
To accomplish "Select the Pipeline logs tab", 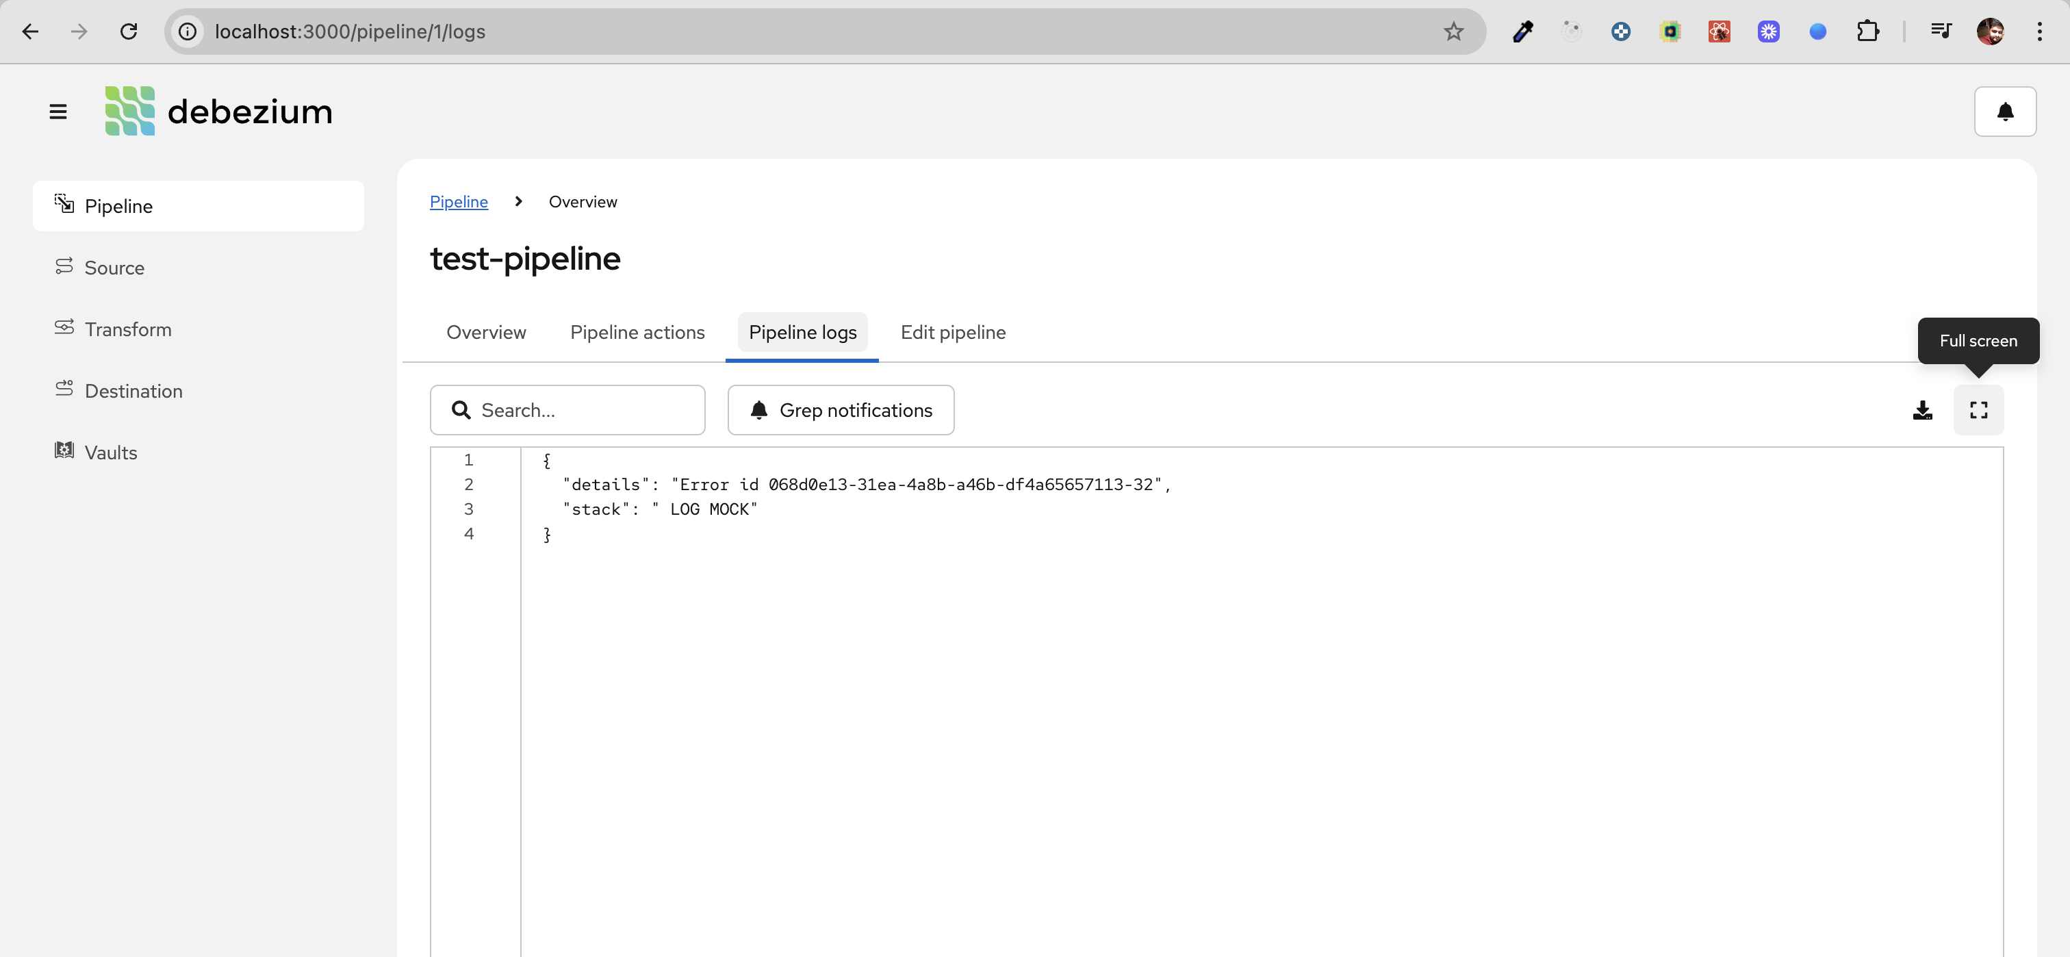I will click(x=802, y=333).
